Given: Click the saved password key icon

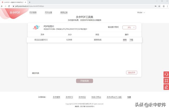Looking at the screenshot, I should point(156,6).
